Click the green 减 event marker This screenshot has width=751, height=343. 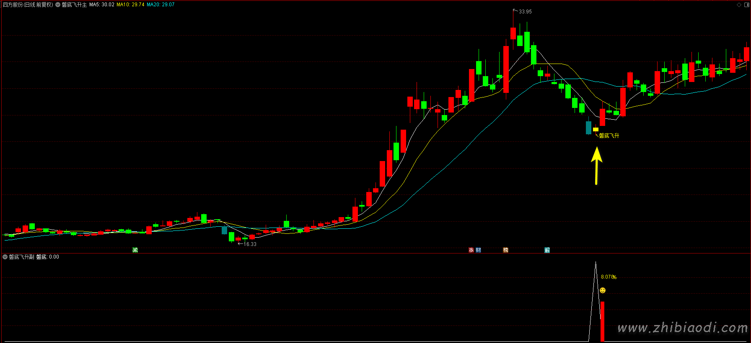[x=135, y=250]
